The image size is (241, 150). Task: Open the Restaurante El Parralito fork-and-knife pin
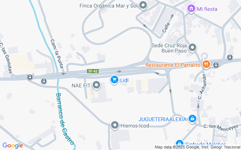point(206,64)
